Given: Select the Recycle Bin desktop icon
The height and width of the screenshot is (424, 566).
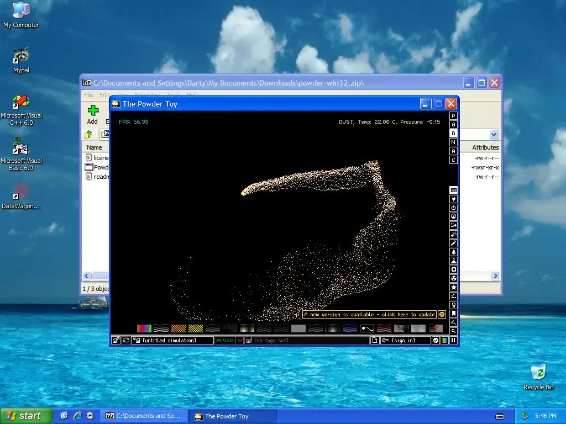Looking at the screenshot, I should [538, 377].
